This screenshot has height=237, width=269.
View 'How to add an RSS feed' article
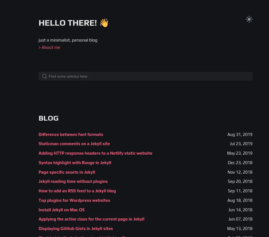77,191
